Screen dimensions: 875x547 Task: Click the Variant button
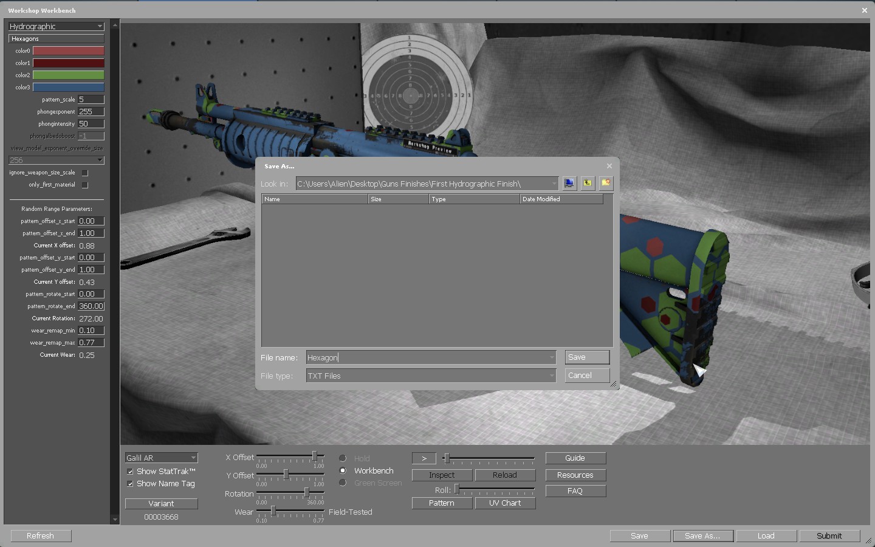[161, 503]
